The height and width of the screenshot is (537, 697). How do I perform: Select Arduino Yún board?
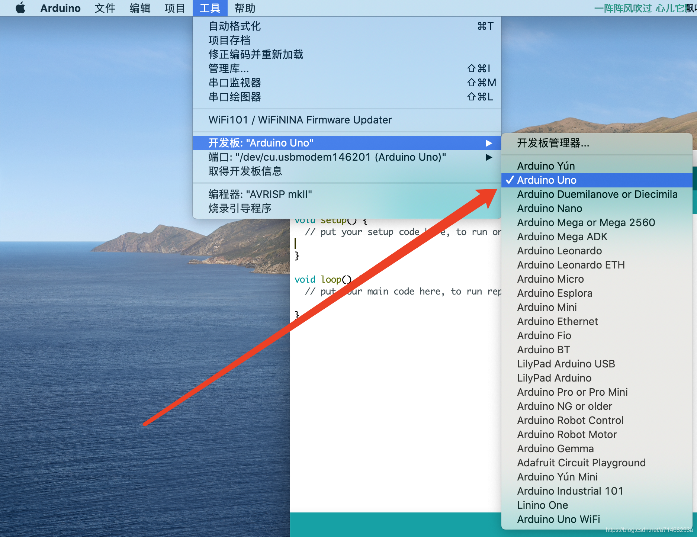(x=597, y=166)
